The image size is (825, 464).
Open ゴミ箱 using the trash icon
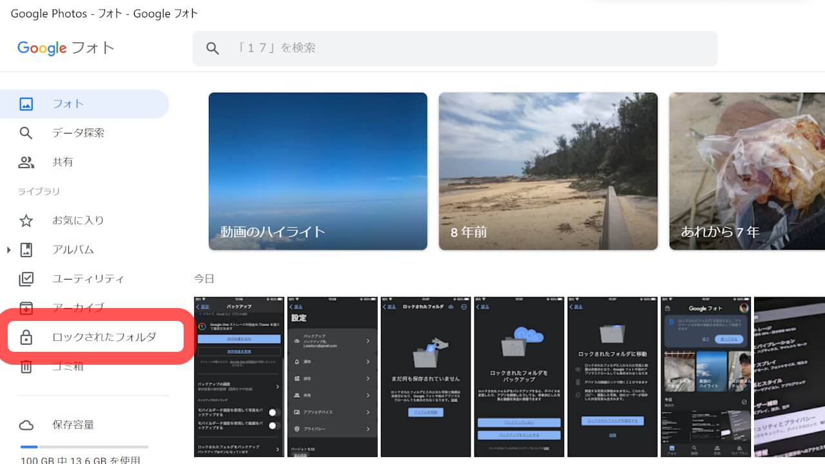click(x=26, y=365)
